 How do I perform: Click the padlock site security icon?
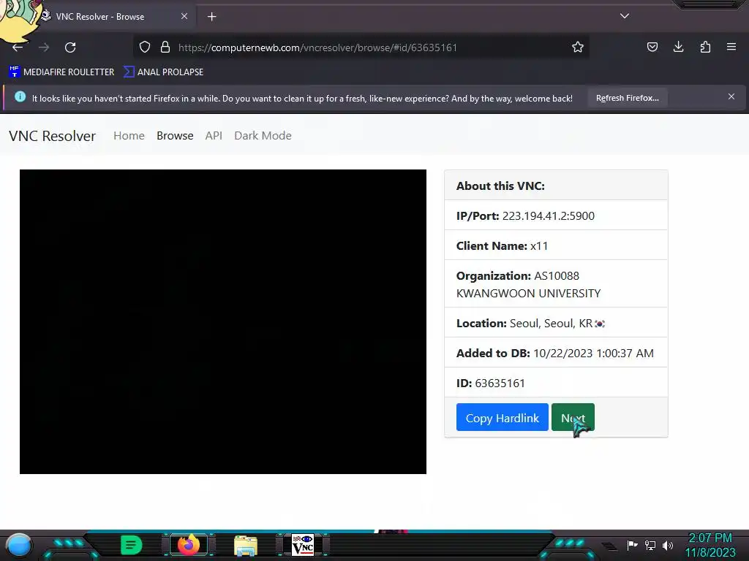click(x=165, y=47)
